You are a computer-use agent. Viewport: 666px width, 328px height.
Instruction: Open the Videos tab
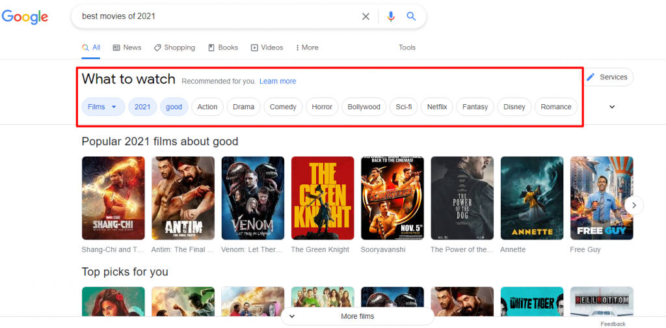pos(267,48)
